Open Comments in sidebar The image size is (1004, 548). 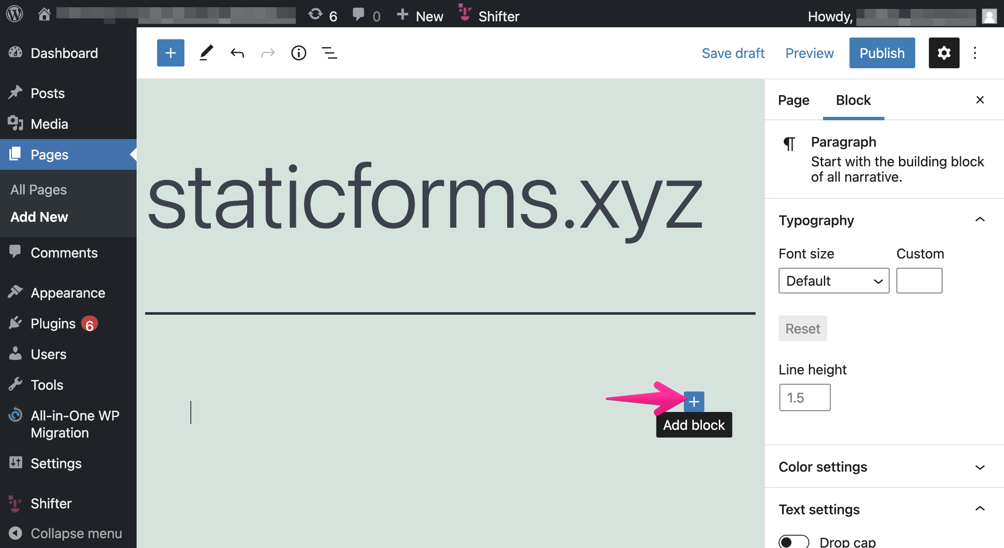point(68,252)
